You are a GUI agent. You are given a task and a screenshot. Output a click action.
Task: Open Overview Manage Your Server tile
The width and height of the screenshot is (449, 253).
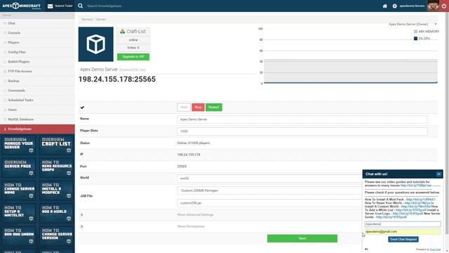tap(19, 145)
